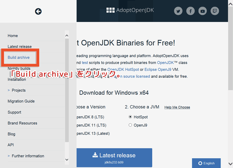Click the blue Latest release download button

tap(114, 158)
